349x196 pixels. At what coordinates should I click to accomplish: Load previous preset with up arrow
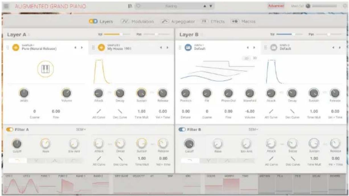(x=205, y=6)
